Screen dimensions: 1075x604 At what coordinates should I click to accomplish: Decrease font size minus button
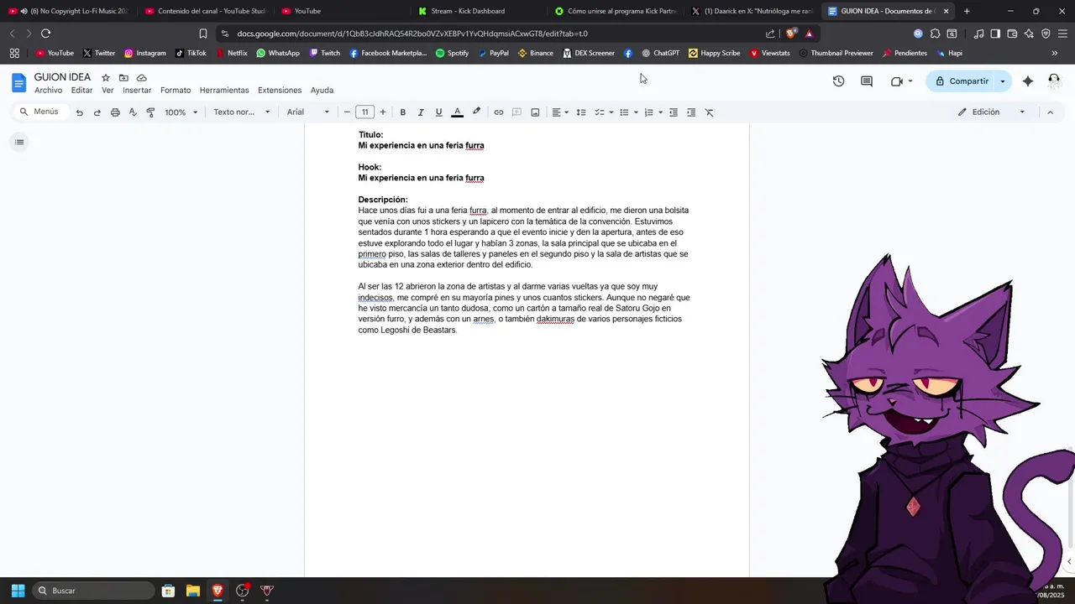pos(347,112)
